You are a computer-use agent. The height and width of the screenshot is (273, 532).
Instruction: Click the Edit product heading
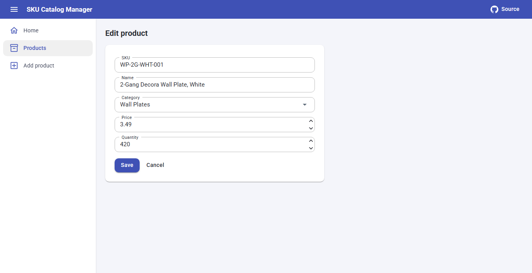pos(126,33)
